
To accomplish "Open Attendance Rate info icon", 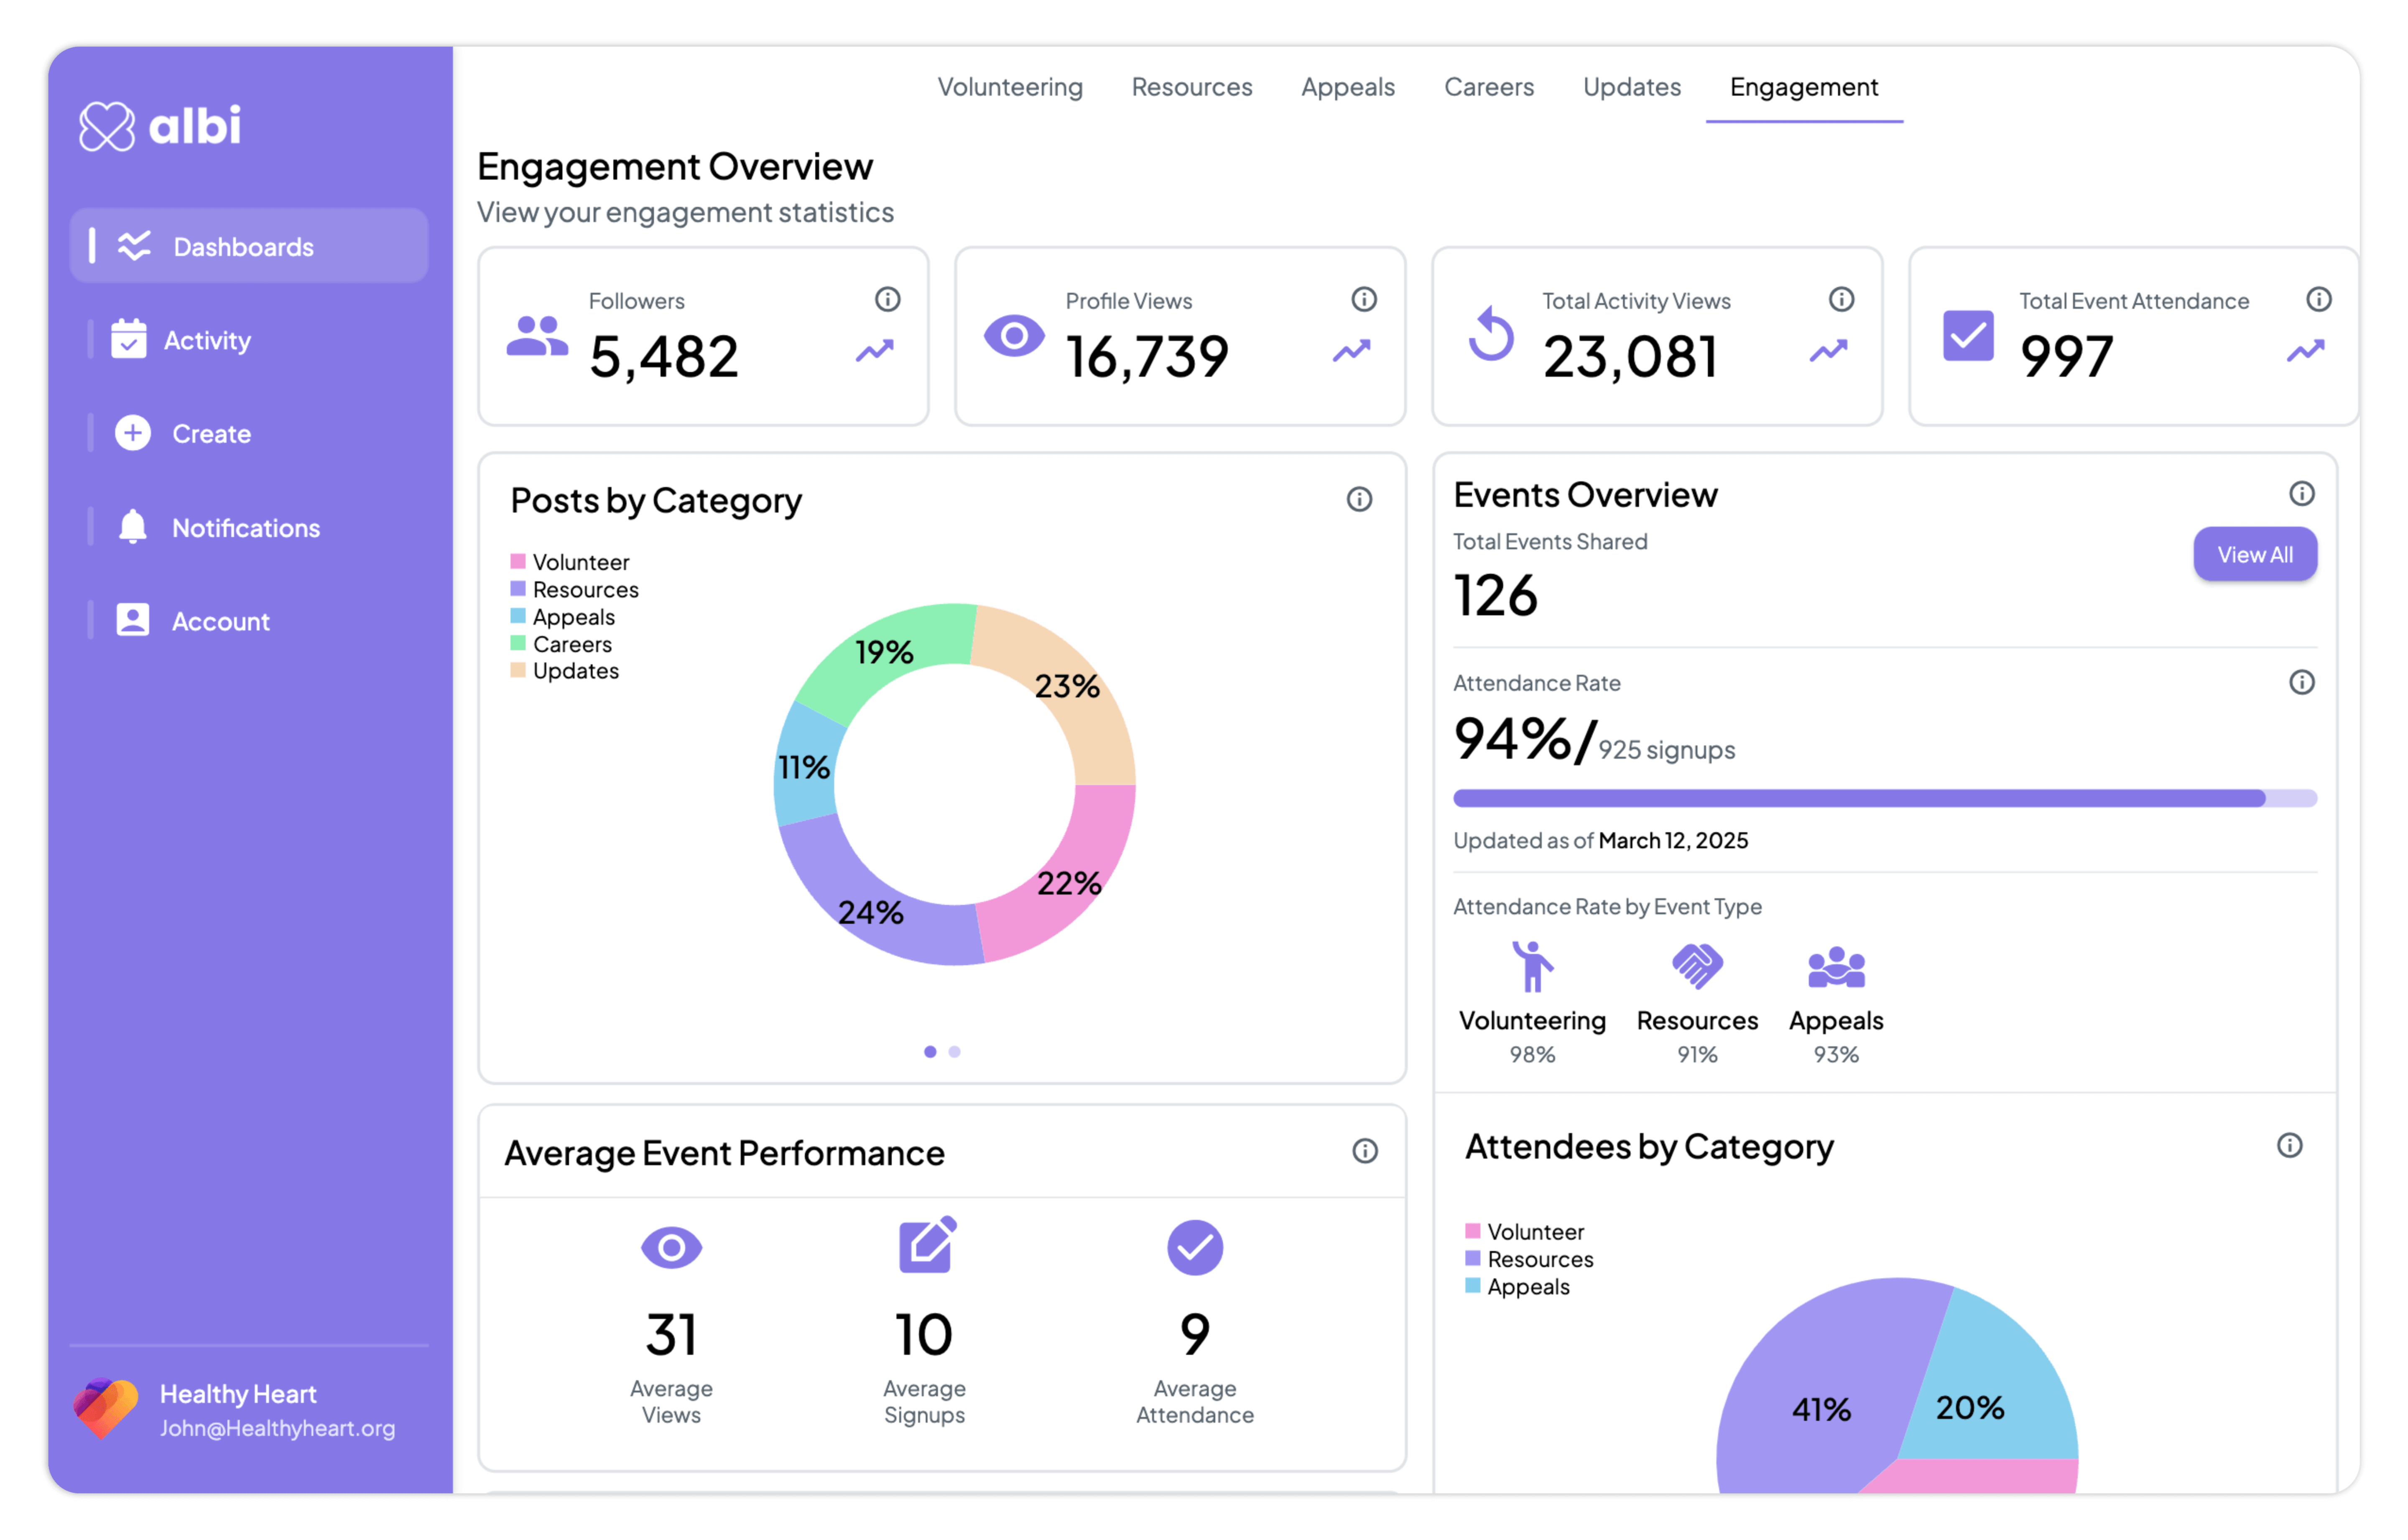I will [2301, 682].
